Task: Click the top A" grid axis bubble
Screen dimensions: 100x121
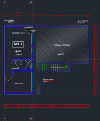Action: coord(5,3)
